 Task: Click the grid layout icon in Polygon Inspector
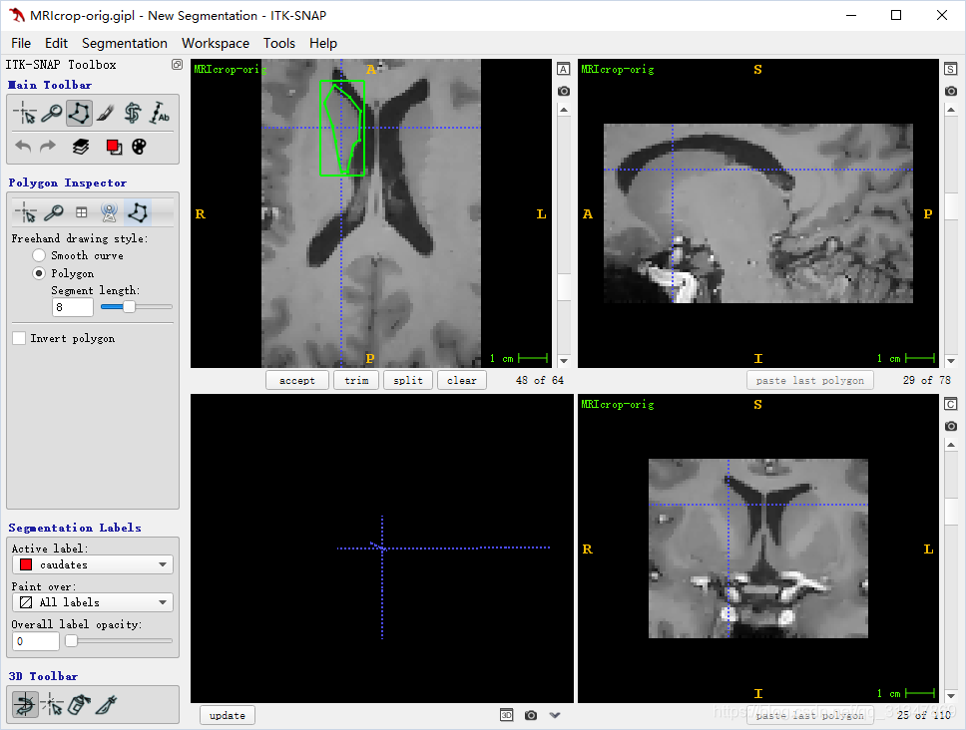click(81, 213)
